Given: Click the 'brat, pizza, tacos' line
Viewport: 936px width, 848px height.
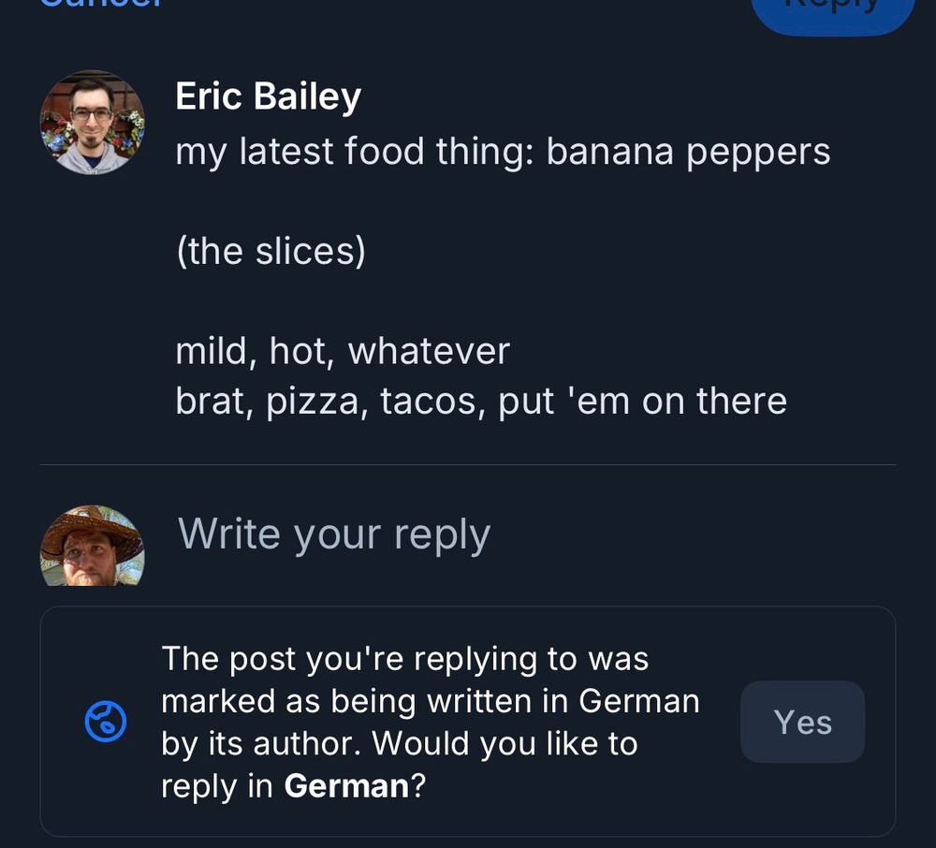Looking at the screenshot, I should click(x=481, y=401).
